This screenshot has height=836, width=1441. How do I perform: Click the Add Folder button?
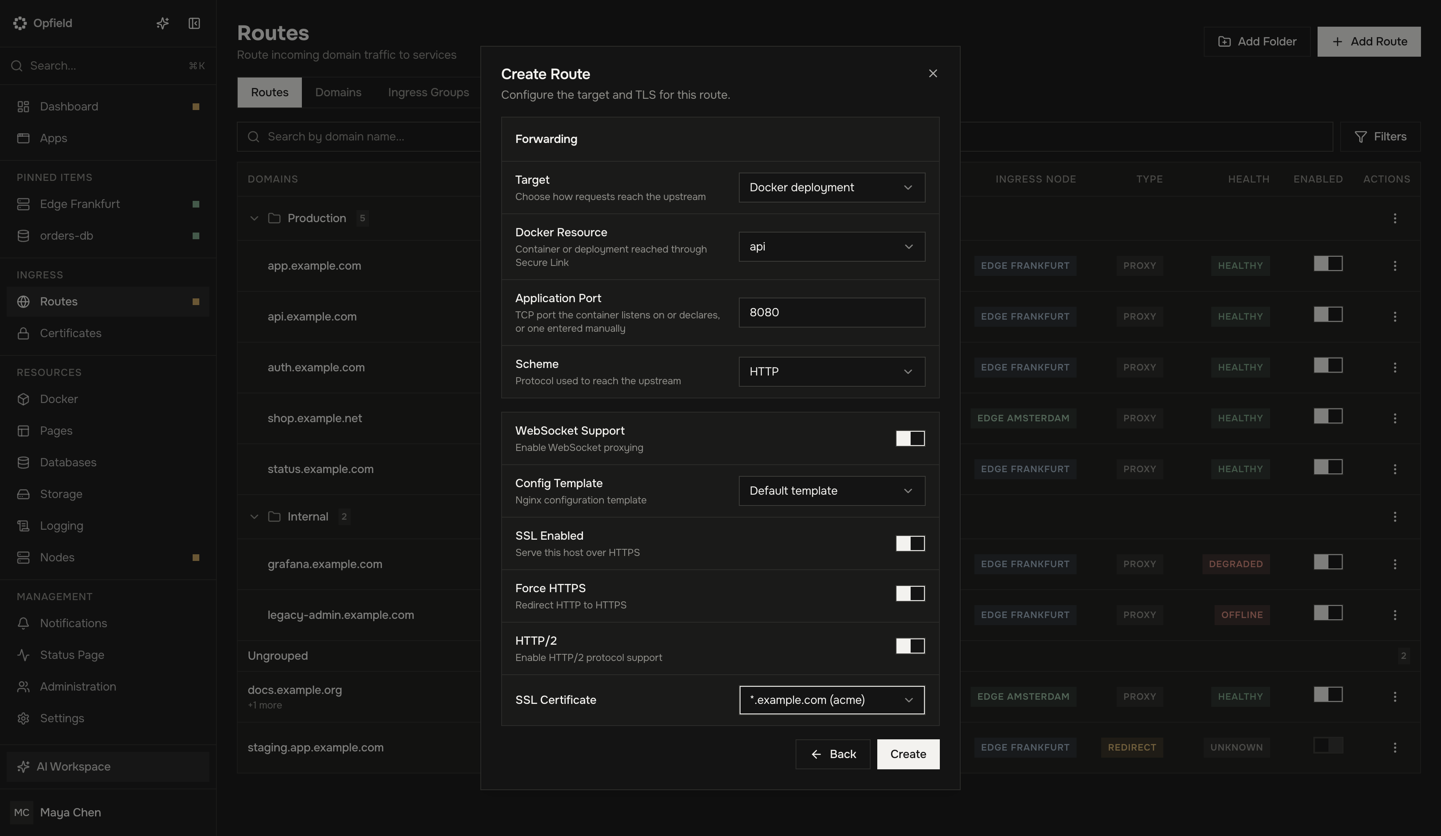click(x=1257, y=42)
